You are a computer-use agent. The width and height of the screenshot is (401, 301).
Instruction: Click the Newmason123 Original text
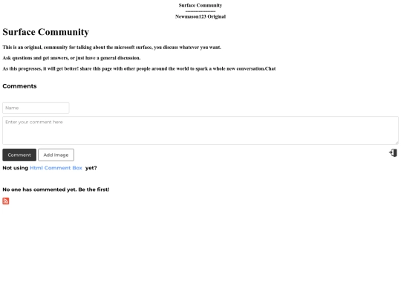pyautogui.click(x=200, y=16)
